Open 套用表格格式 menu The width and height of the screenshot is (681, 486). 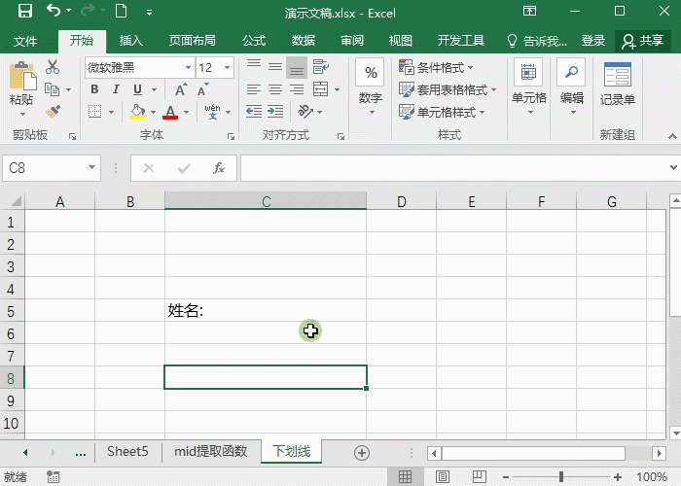coord(448,89)
